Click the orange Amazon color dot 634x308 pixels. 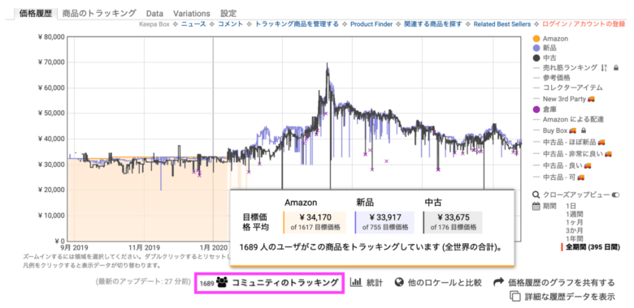[536, 39]
